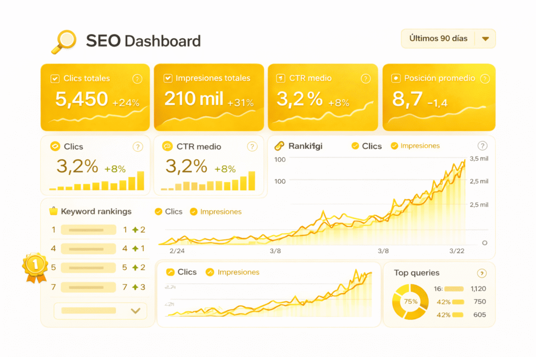Toggle the Impresiones totales checkbox
Image resolution: width=536 pixels, height=357 pixels.
168,78
